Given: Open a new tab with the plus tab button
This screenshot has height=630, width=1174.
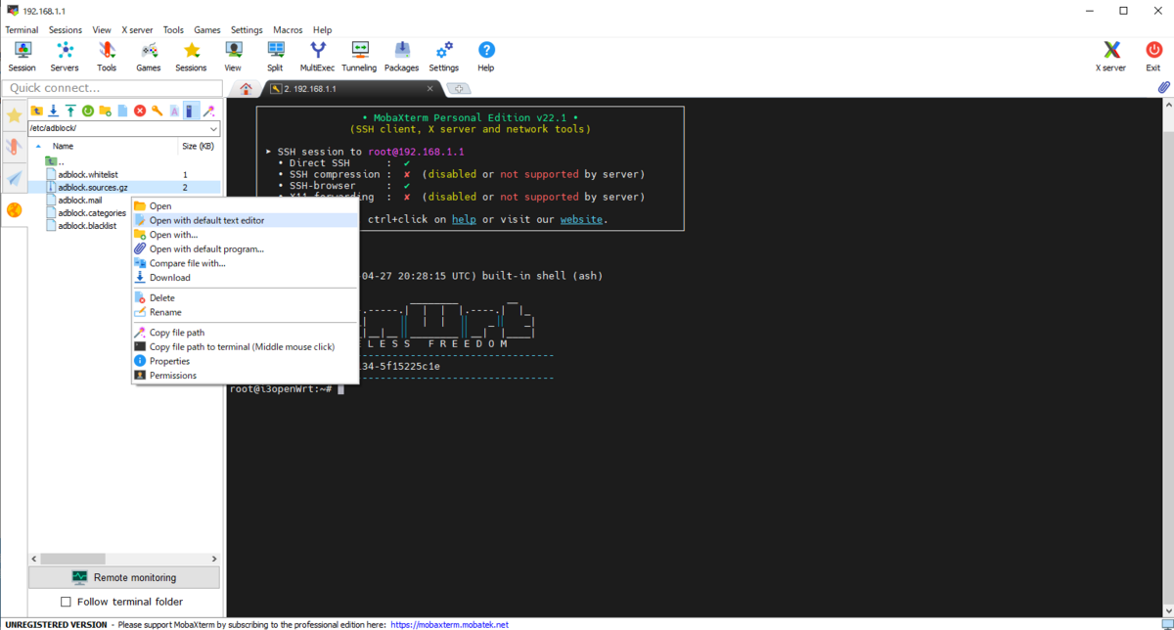Looking at the screenshot, I should coord(458,89).
